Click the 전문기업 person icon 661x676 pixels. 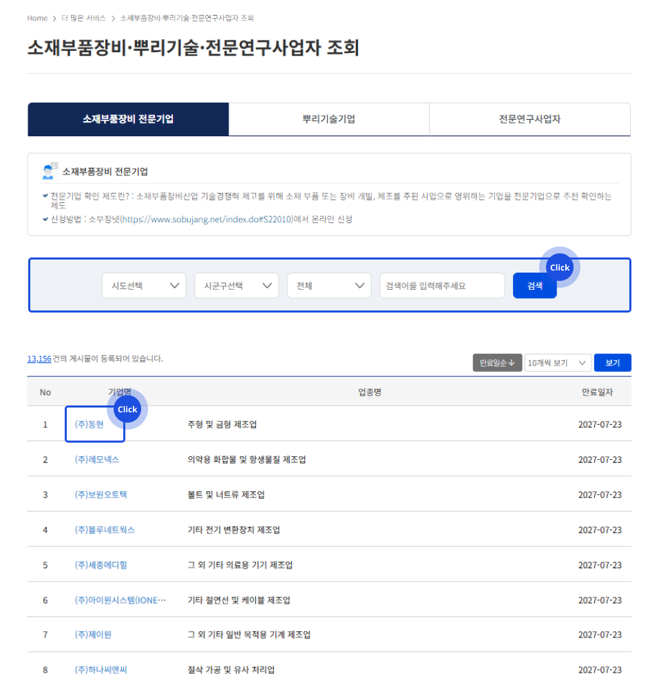click(50, 171)
